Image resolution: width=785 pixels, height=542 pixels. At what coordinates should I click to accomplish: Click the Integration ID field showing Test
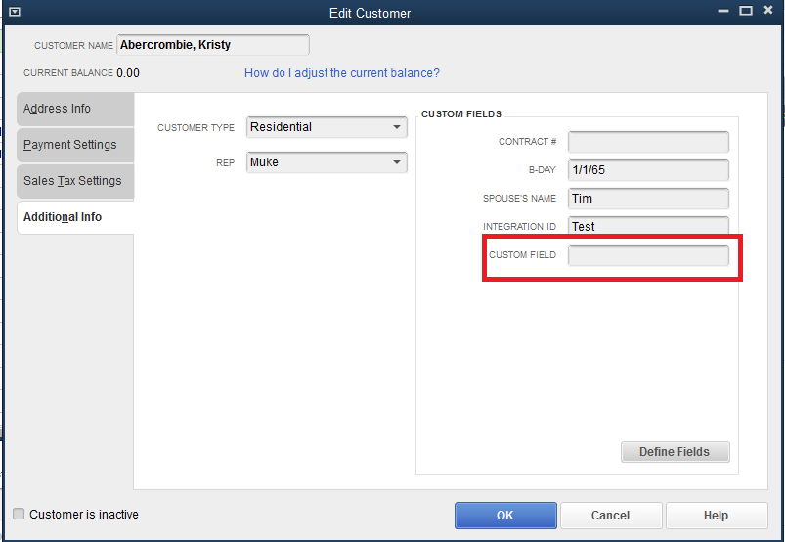point(648,225)
